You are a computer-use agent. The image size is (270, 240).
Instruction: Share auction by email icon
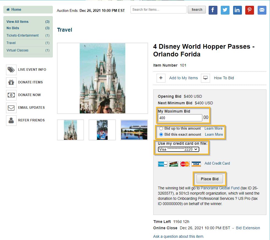pos(262,10)
